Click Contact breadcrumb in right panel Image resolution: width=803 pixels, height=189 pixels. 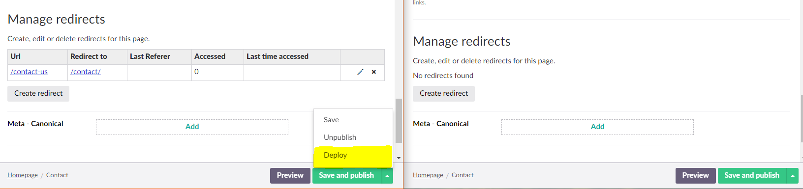pos(463,175)
